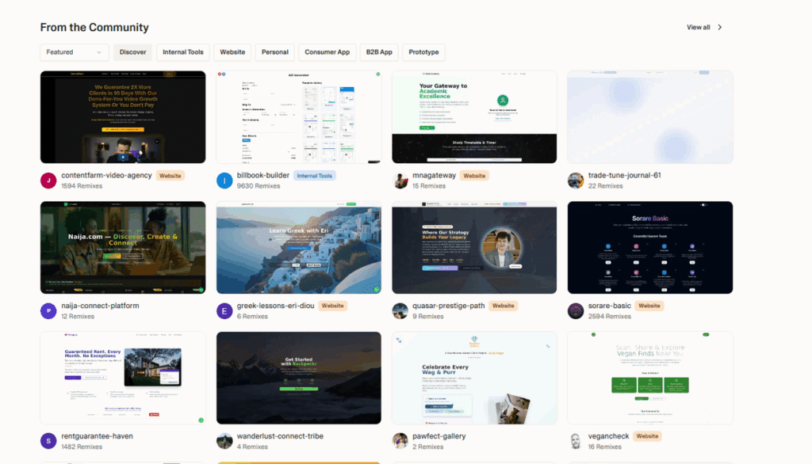Open the "Featured" sort dropdown
Image resolution: width=812 pixels, height=464 pixels.
click(74, 51)
